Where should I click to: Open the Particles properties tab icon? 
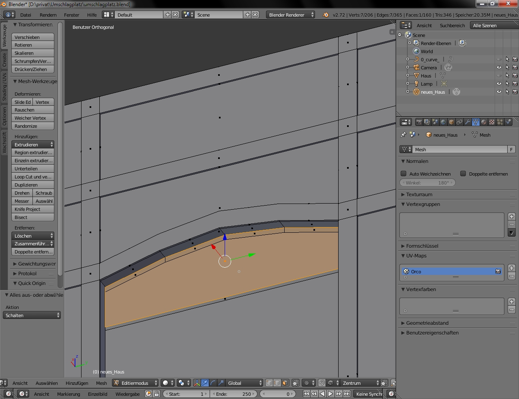[x=500, y=122]
